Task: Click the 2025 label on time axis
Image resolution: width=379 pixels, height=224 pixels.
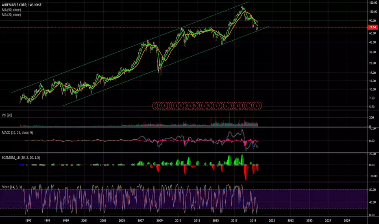Action: [309, 221]
